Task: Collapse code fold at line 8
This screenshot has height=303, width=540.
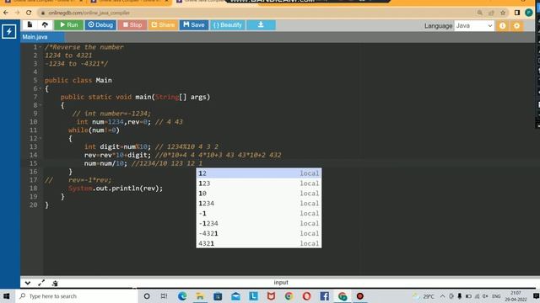Action: [x=40, y=105]
